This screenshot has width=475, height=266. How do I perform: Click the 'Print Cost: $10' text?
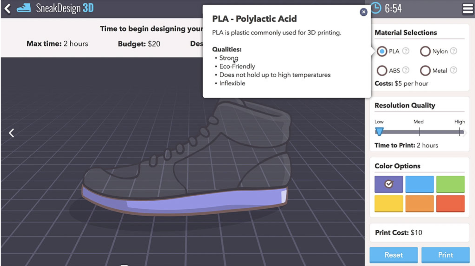pyautogui.click(x=398, y=232)
